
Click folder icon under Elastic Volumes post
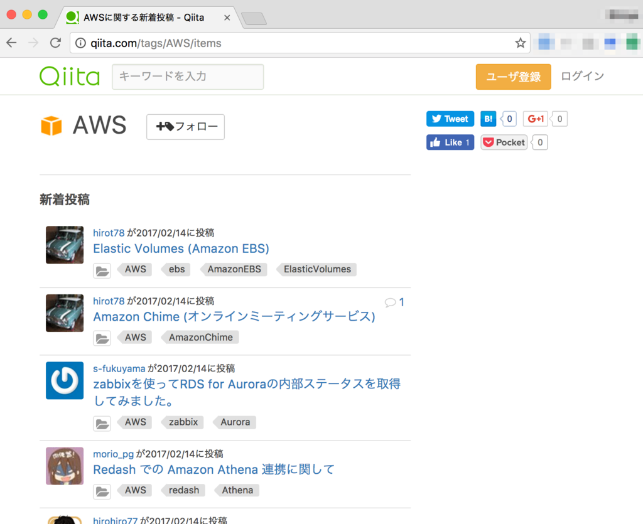(x=102, y=271)
